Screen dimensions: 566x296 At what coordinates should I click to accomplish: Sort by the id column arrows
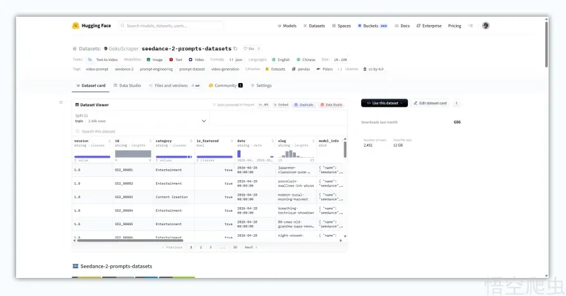click(150, 141)
